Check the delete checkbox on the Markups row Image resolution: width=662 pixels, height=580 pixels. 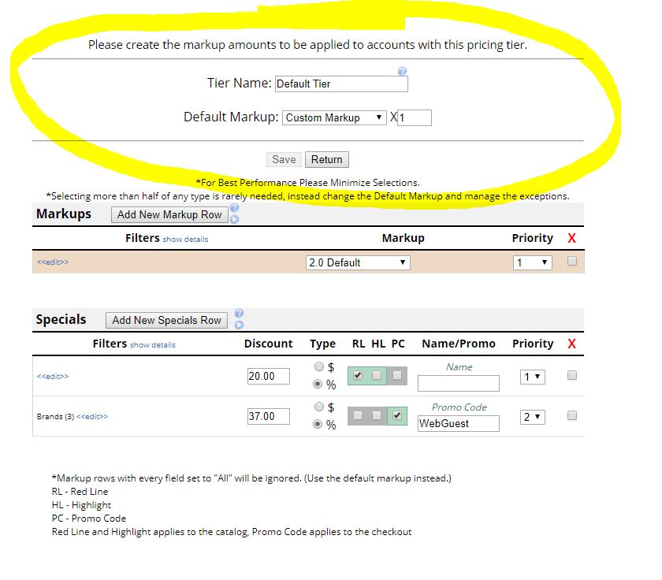click(x=571, y=262)
